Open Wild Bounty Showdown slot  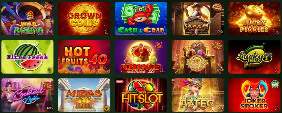tap(198, 19)
